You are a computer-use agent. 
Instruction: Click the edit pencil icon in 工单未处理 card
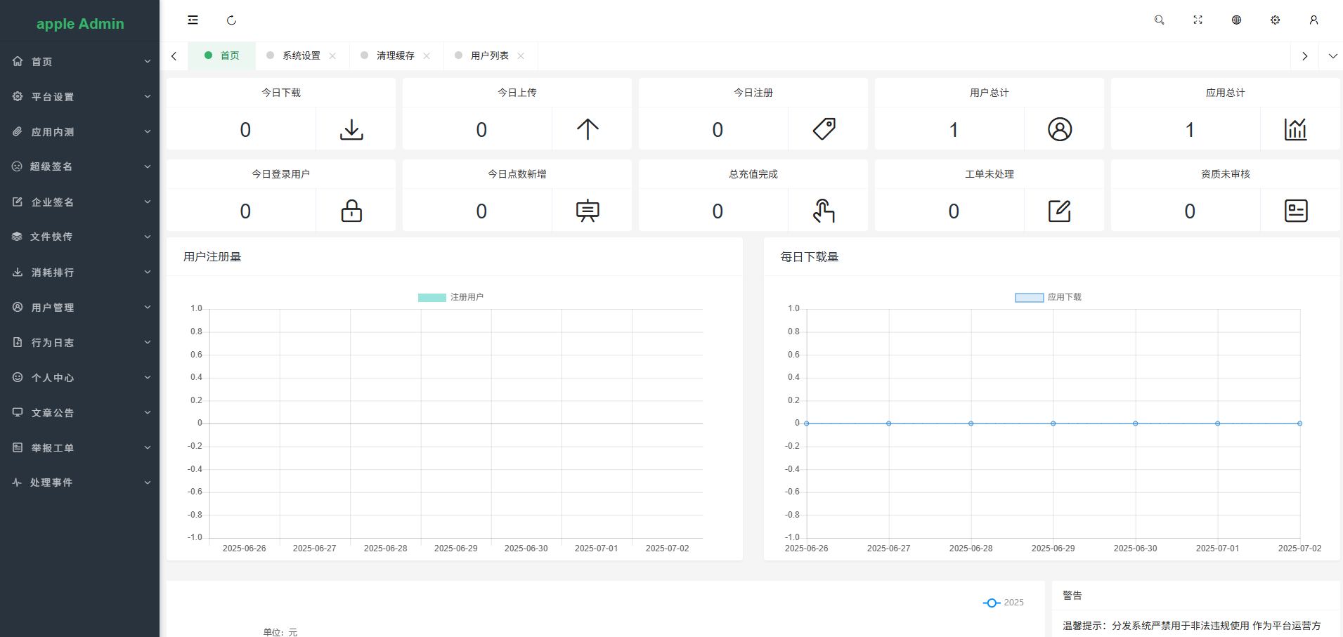click(x=1060, y=211)
